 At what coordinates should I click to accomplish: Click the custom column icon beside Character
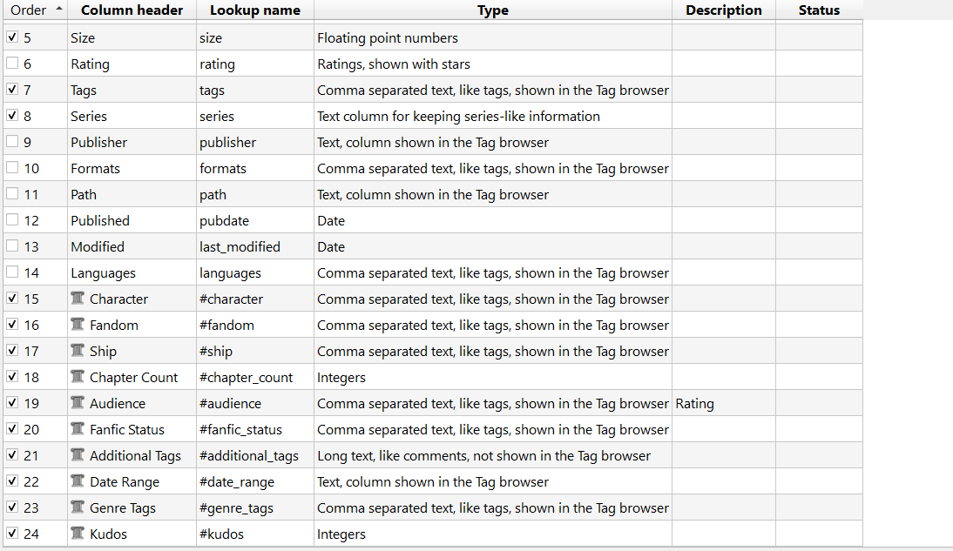tap(78, 299)
